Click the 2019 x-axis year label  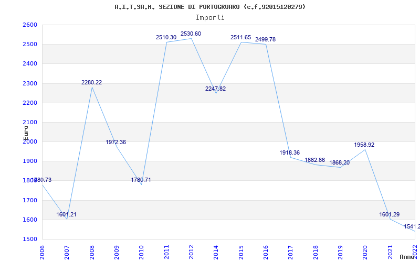pos(340,253)
